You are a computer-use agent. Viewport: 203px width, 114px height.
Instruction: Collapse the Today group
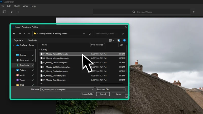(39, 50)
